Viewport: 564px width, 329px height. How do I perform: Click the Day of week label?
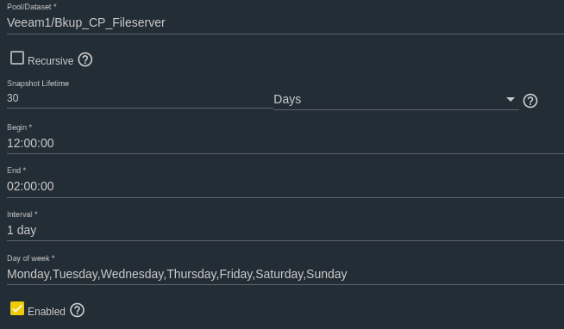30,258
